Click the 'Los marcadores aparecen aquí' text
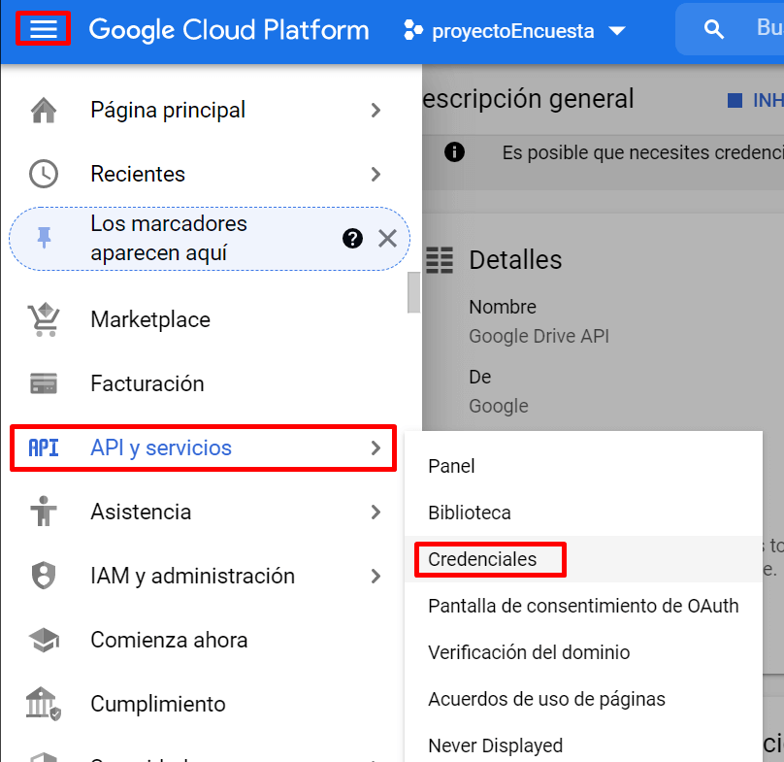This screenshot has width=784, height=762. (x=169, y=238)
